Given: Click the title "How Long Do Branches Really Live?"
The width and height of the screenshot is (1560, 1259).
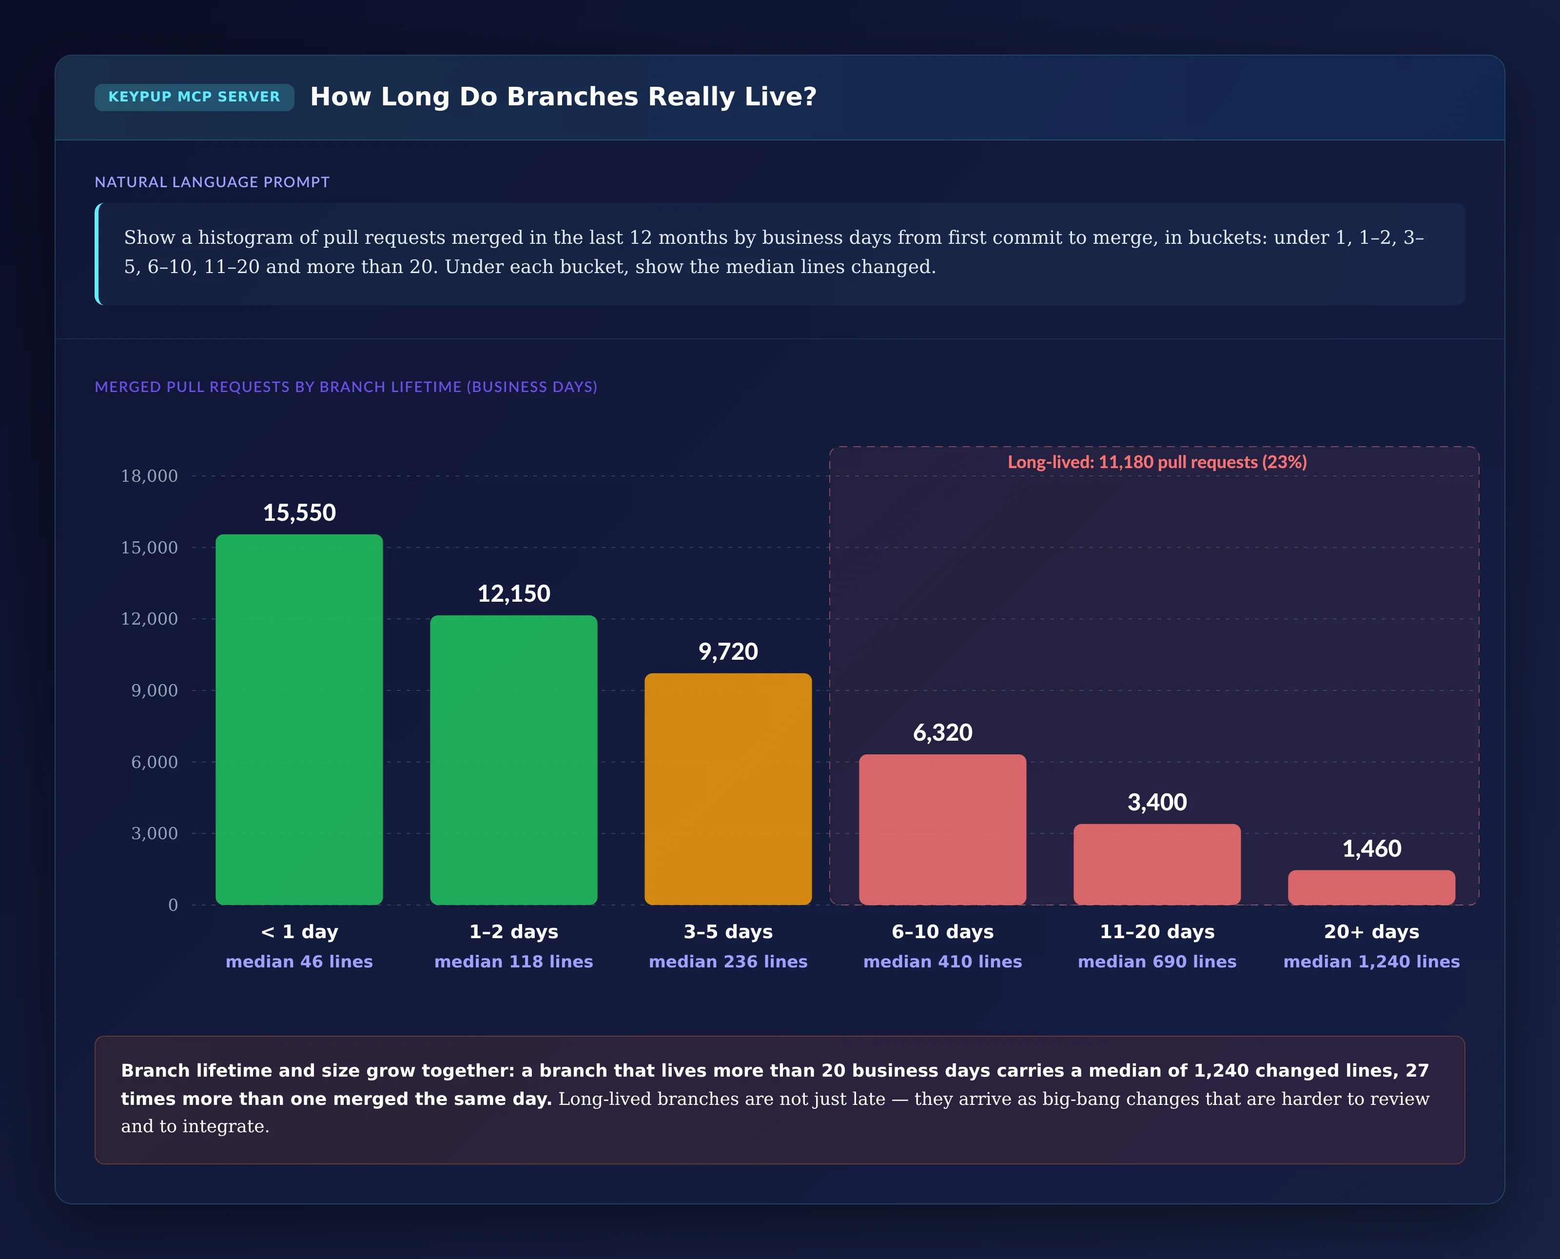Looking at the screenshot, I should 563,97.
